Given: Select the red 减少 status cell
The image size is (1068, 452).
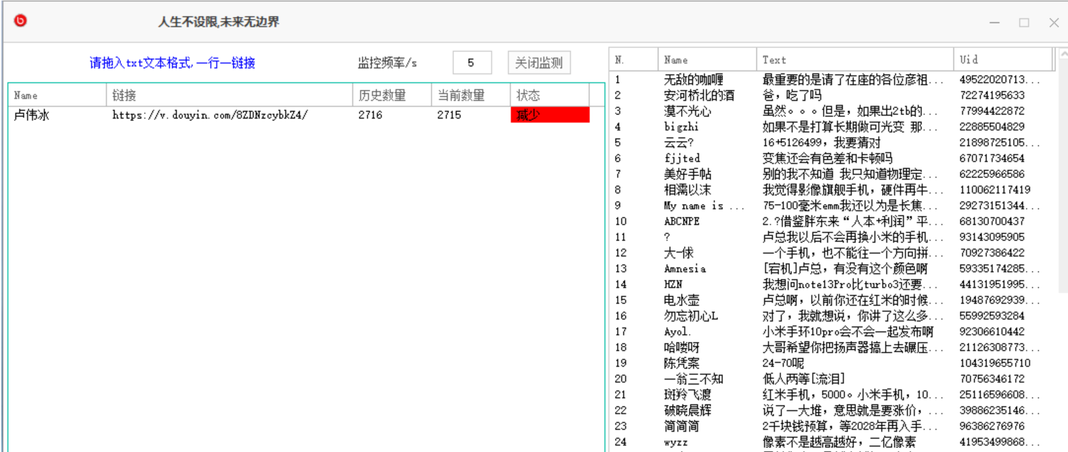Looking at the screenshot, I should coord(549,115).
